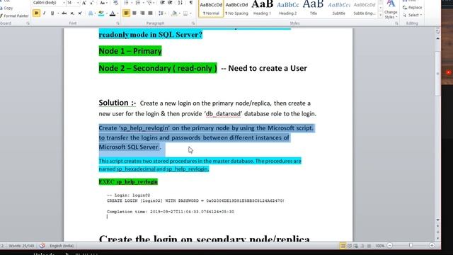Image resolution: width=453 pixels, height=255 pixels.
Task: Click the zoom in plus button
Action: click(432, 246)
